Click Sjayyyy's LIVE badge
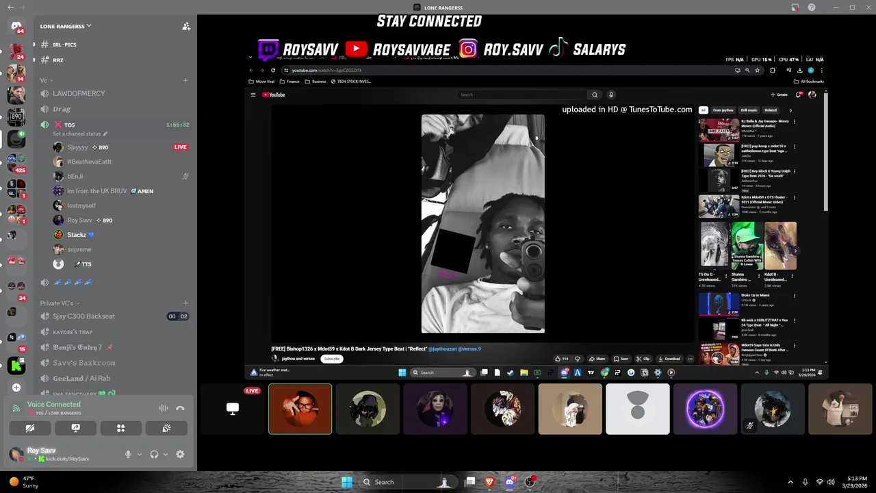Image resolution: width=876 pixels, height=493 pixels. 181,147
